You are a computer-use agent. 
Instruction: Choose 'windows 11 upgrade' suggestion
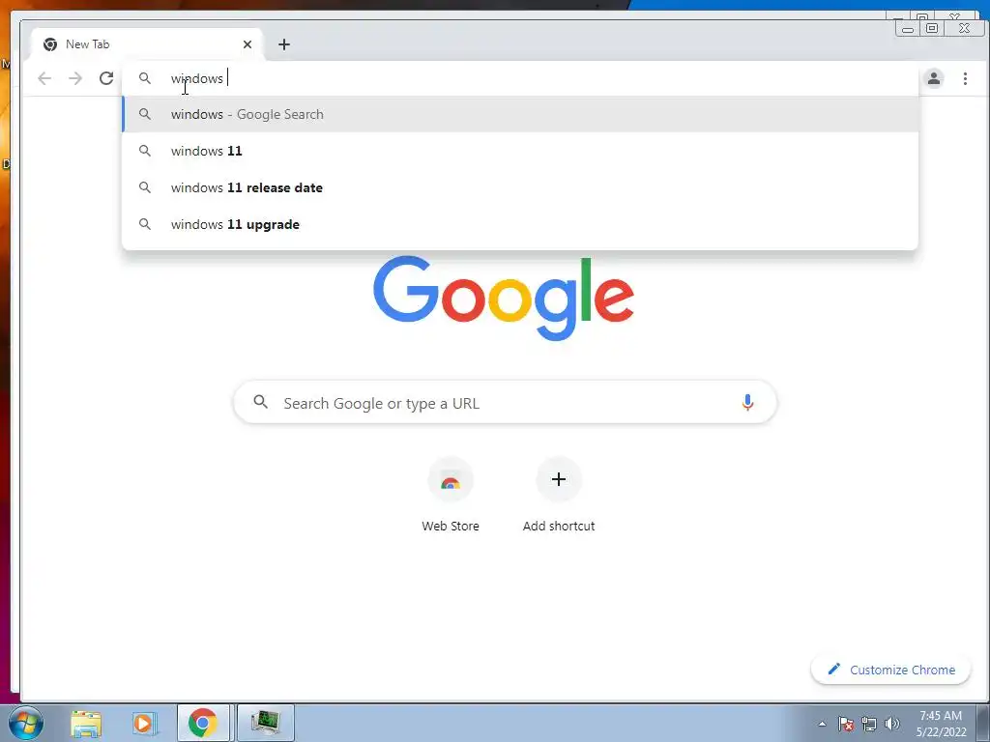[520, 224]
